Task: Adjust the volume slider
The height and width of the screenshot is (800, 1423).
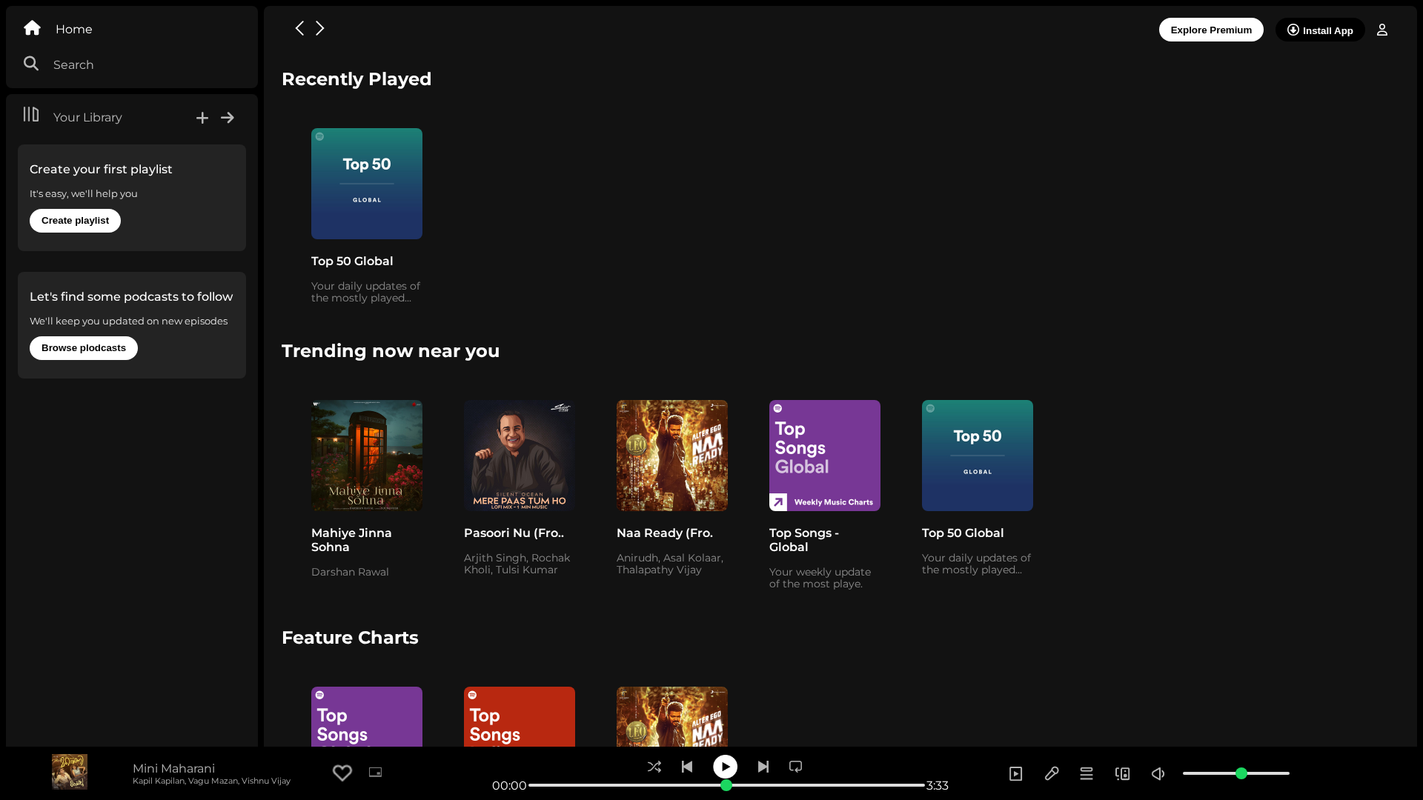Action: tap(1236, 773)
